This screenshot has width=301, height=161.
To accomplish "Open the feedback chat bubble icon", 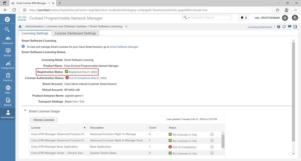I will pos(290,27).
